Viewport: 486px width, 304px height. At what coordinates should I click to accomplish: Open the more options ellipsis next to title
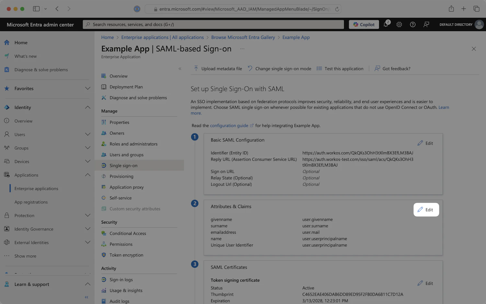[242, 49]
